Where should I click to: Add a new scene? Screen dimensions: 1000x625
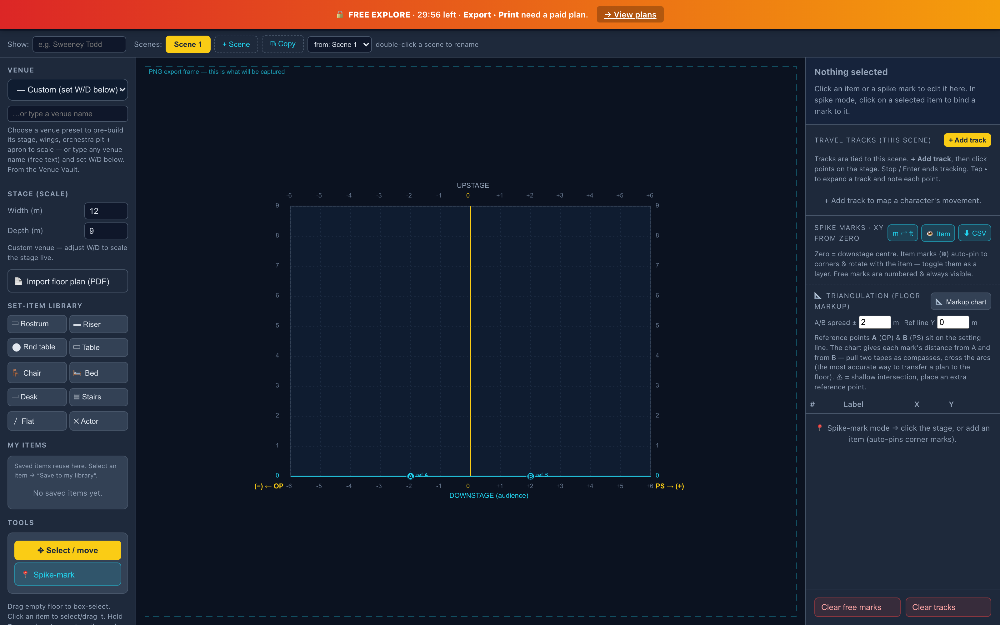tap(236, 44)
